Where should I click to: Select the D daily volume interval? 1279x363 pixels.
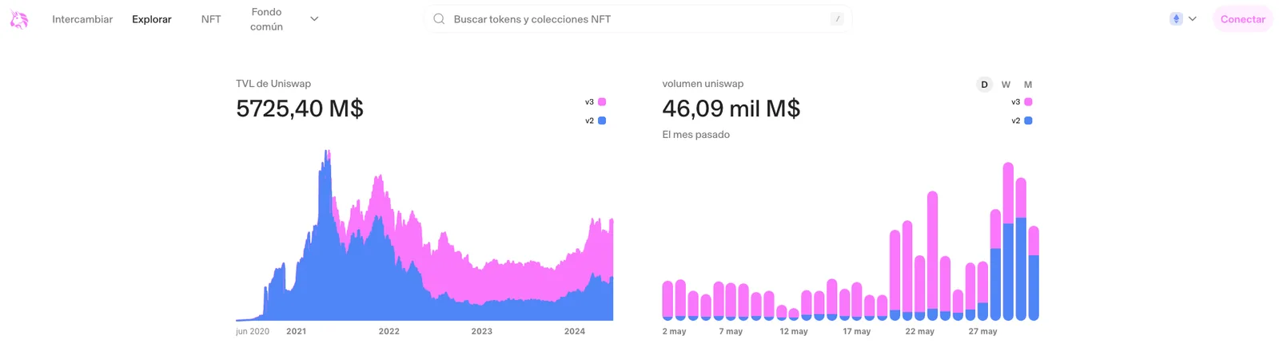984,85
